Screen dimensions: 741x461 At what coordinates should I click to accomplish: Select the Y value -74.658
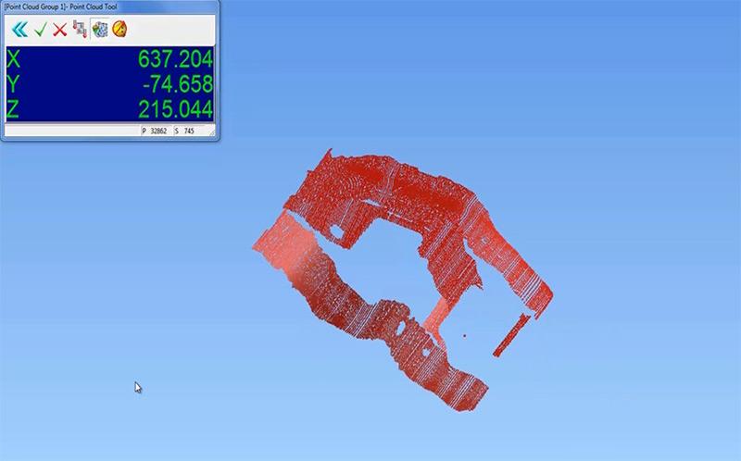coord(175,84)
